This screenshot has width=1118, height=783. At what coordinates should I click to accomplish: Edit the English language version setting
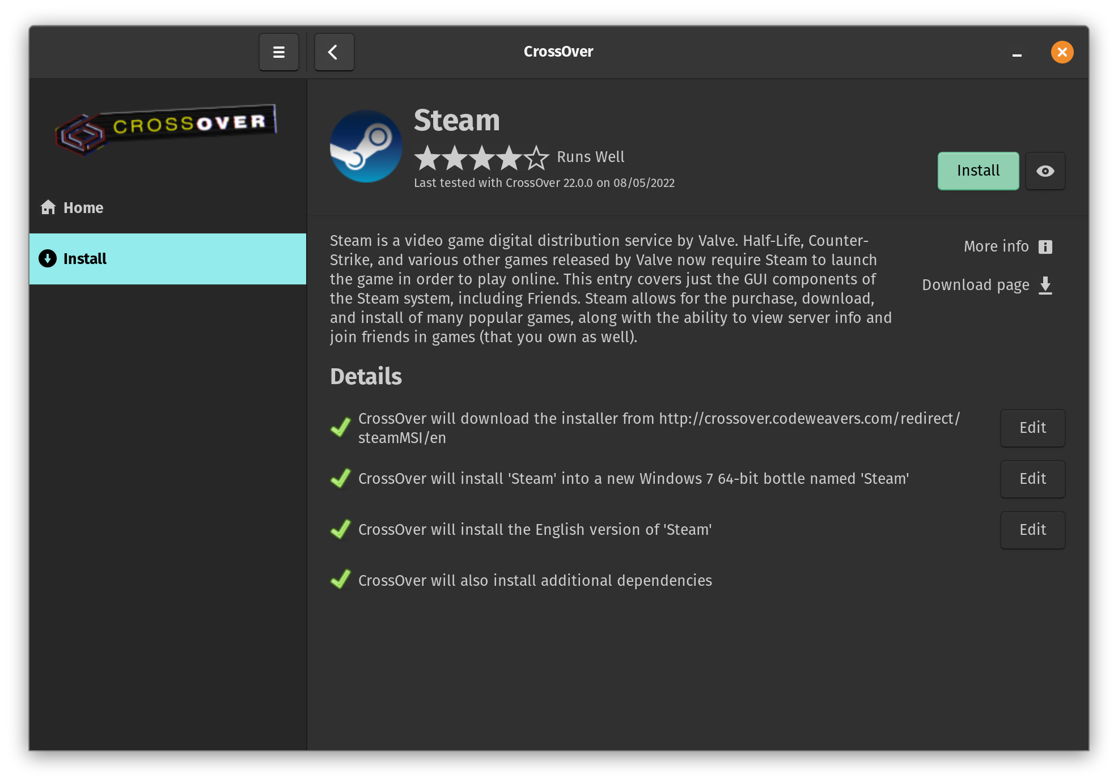[x=1032, y=530]
